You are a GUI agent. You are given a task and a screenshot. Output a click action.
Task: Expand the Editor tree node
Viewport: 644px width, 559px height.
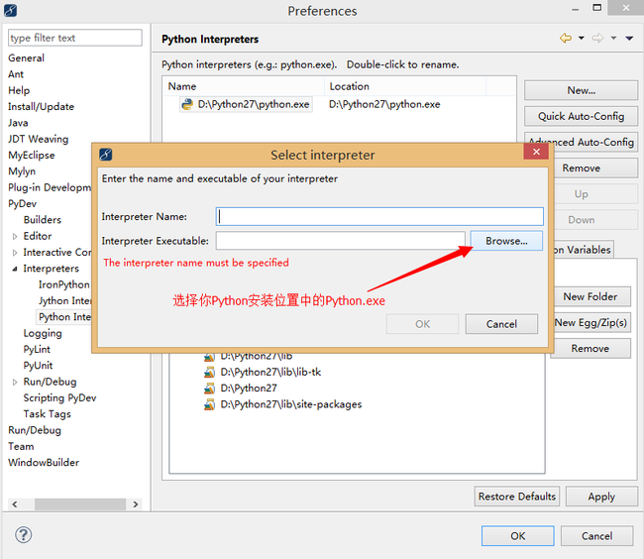coord(15,237)
